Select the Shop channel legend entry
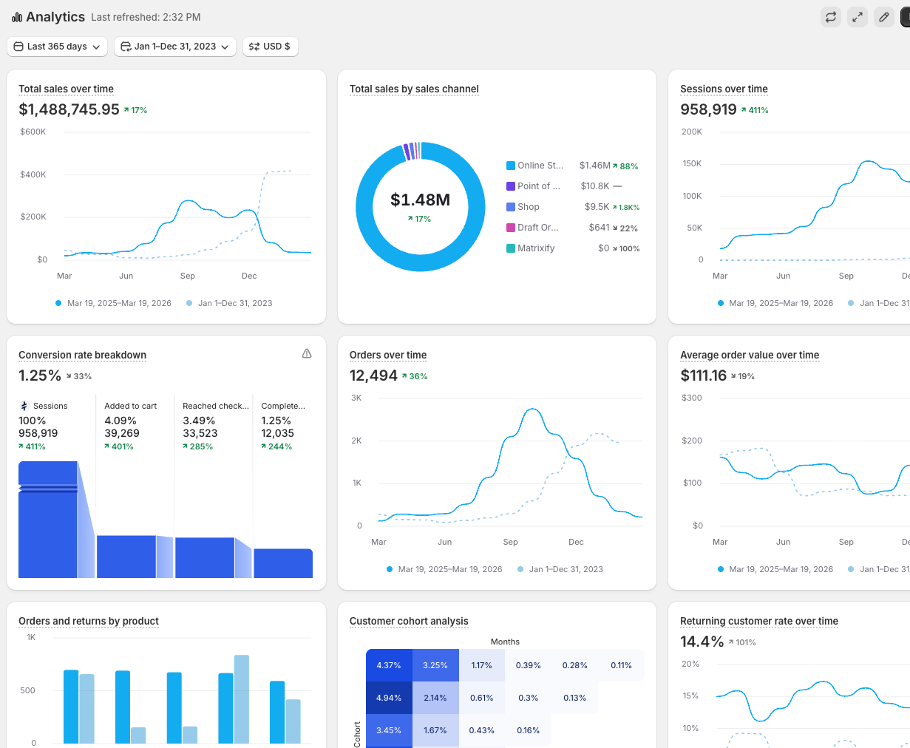Screen dimensions: 910x748 [523, 207]
